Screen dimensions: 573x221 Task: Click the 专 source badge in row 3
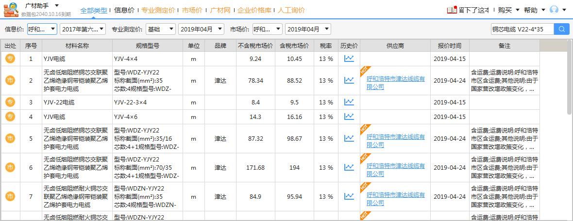10,103
